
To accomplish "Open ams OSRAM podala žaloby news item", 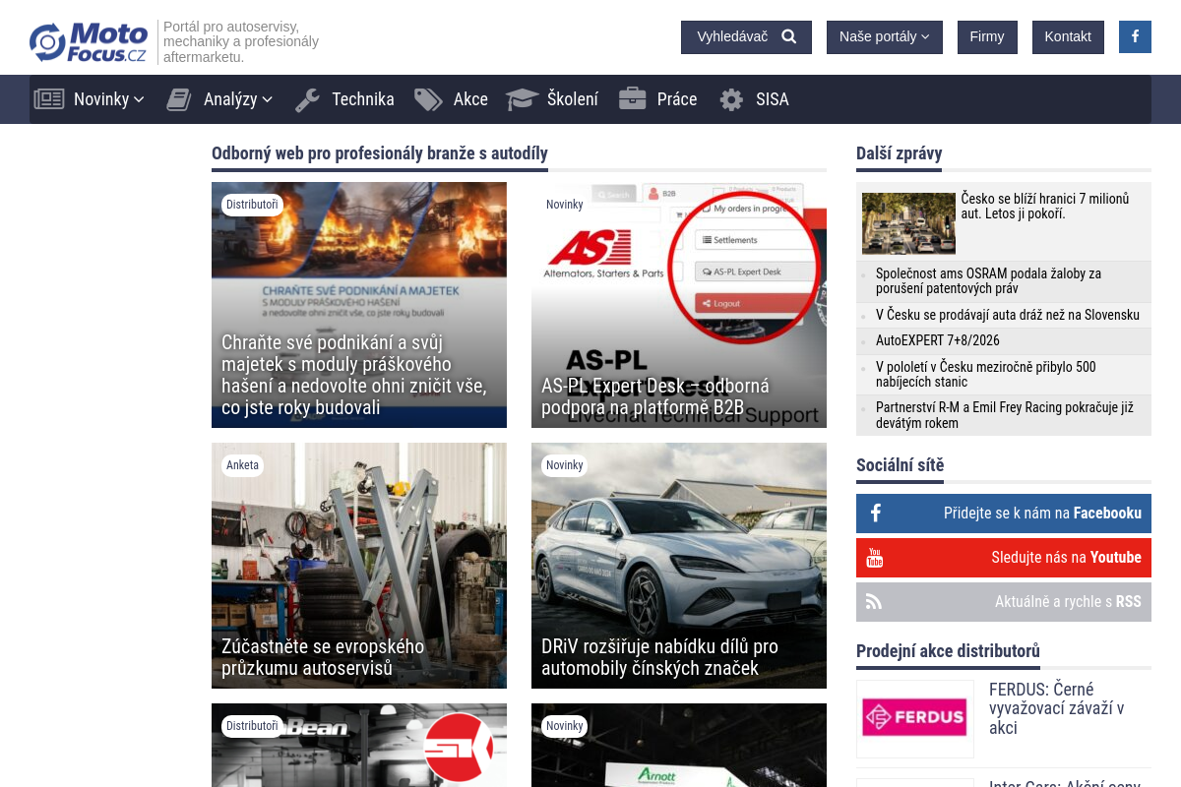I will [988, 280].
